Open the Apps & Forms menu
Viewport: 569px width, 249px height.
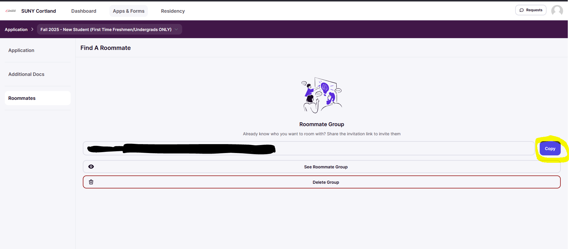click(x=129, y=11)
